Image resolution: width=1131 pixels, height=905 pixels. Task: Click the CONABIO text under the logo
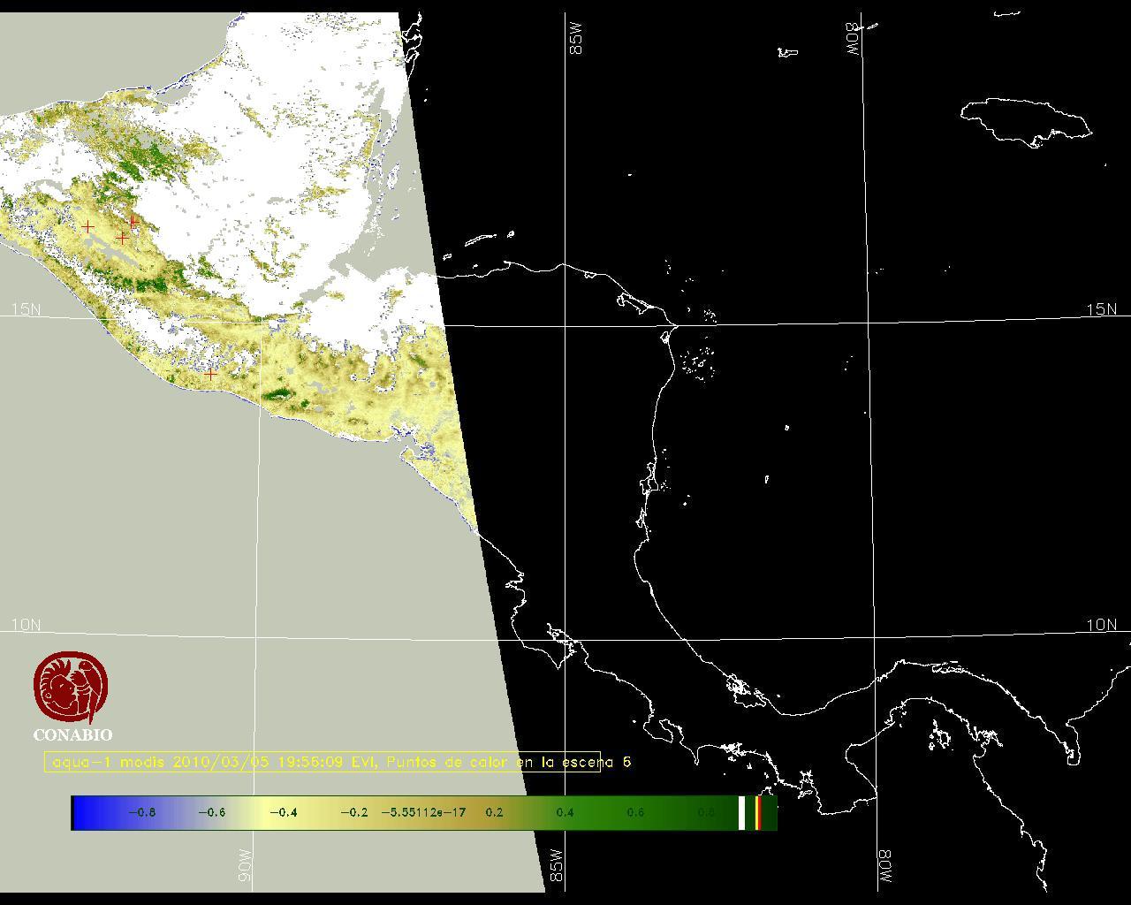pyautogui.click(x=72, y=734)
